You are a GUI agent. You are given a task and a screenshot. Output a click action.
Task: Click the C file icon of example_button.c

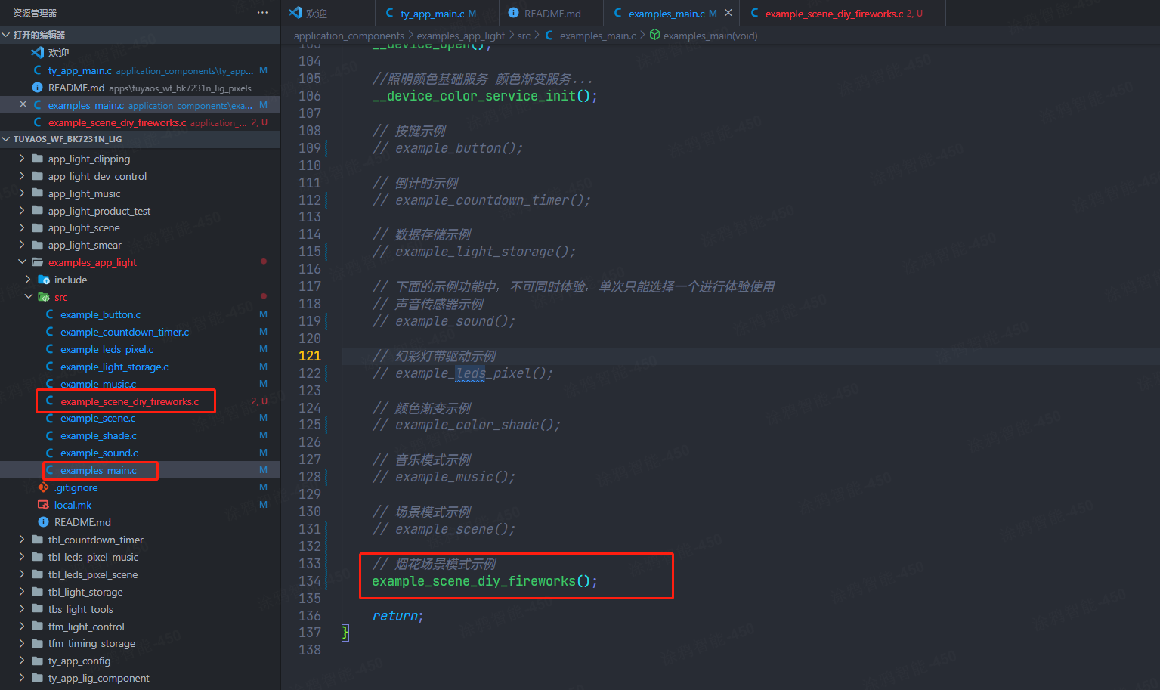point(50,314)
